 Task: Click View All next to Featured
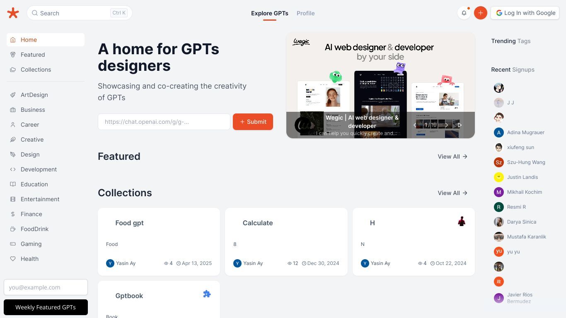452,157
